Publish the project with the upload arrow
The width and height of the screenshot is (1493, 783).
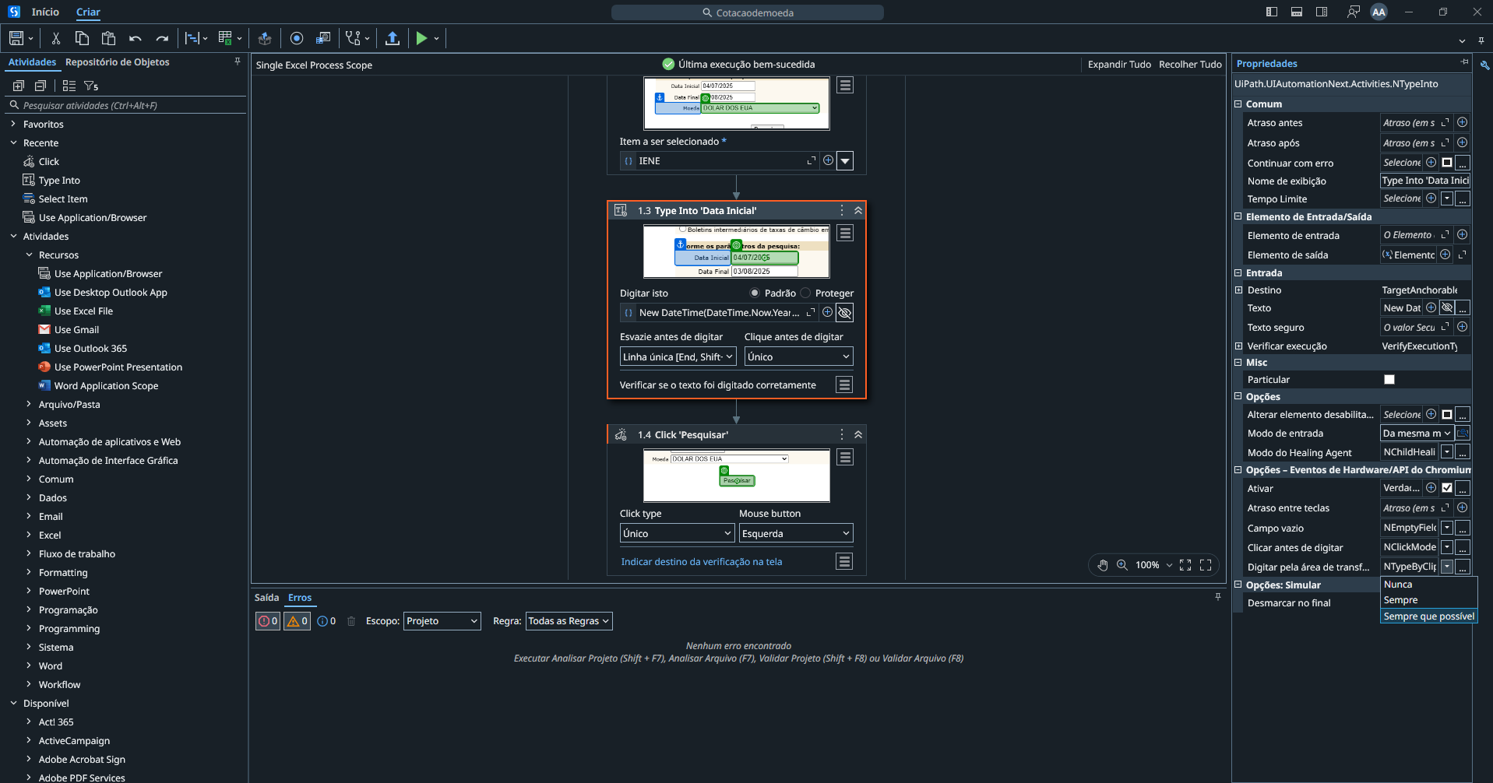pos(393,38)
